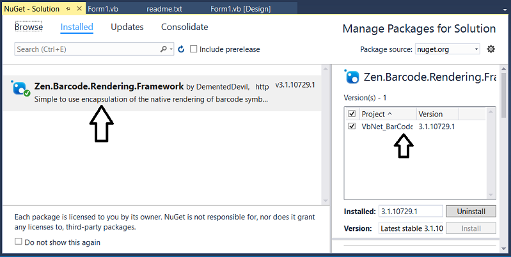511x257 pixels.
Task: Click the Install button
Action: (x=471, y=228)
